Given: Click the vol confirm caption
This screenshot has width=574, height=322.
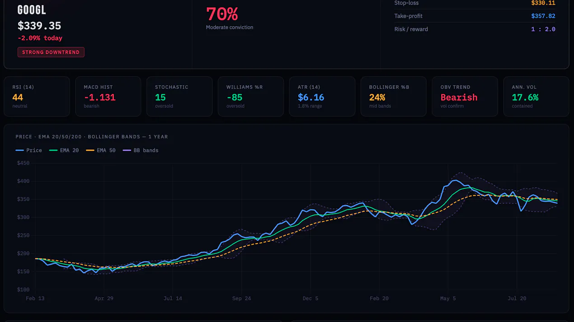Looking at the screenshot, I should (x=452, y=106).
